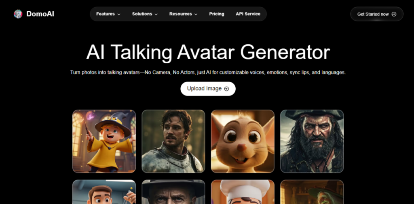This screenshot has height=204, width=414.
Task: Choose the stern man in dark hat avatar
Action: [x=173, y=192]
